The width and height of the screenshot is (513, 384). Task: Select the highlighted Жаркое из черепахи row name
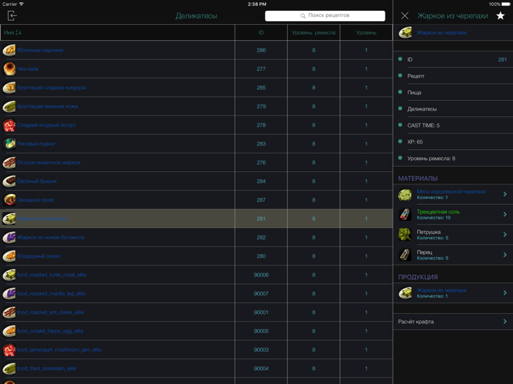pos(42,219)
